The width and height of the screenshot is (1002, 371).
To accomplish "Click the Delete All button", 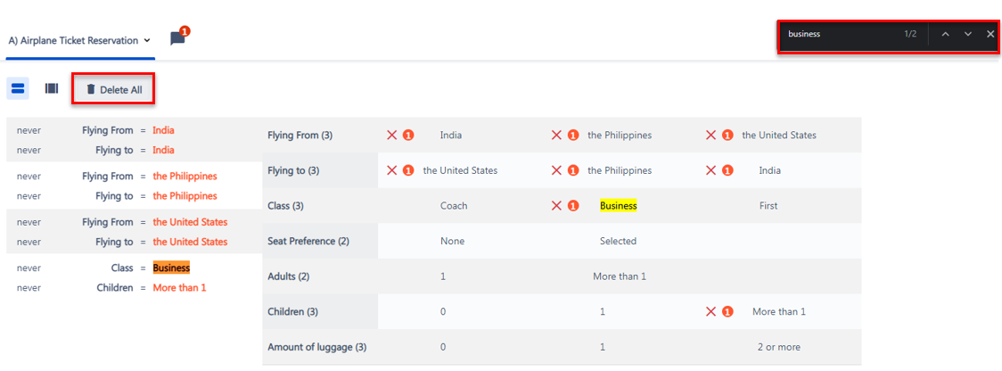I will pos(114,89).
